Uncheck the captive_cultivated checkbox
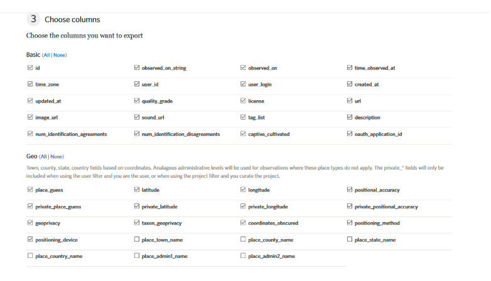The width and height of the screenshot is (491, 281). [243, 133]
